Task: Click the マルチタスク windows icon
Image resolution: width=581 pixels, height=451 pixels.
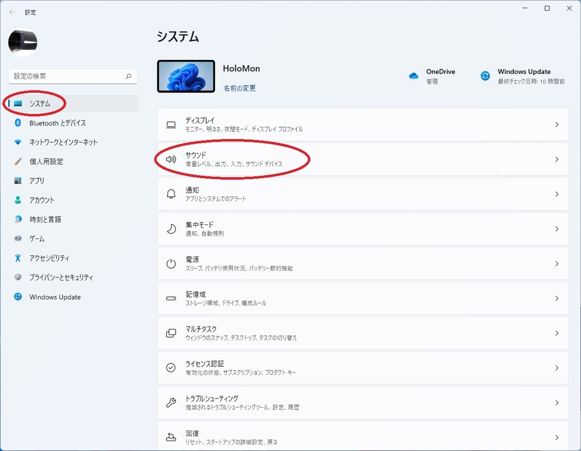Action: click(x=171, y=333)
